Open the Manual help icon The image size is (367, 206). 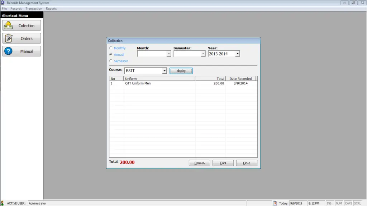point(9,51)
